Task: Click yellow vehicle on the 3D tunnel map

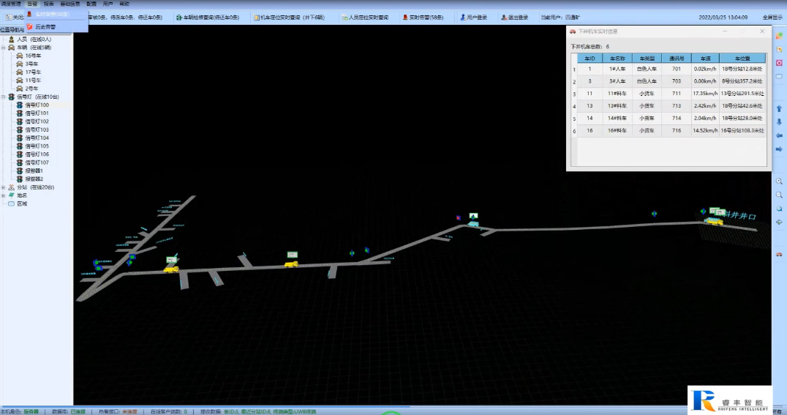Action: tap(292, 263)
